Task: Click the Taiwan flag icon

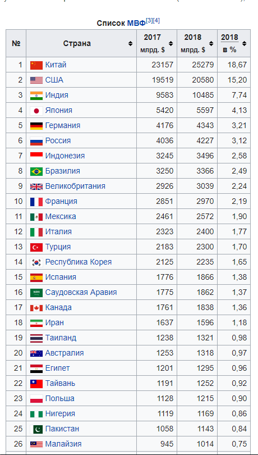Action: 36,383
